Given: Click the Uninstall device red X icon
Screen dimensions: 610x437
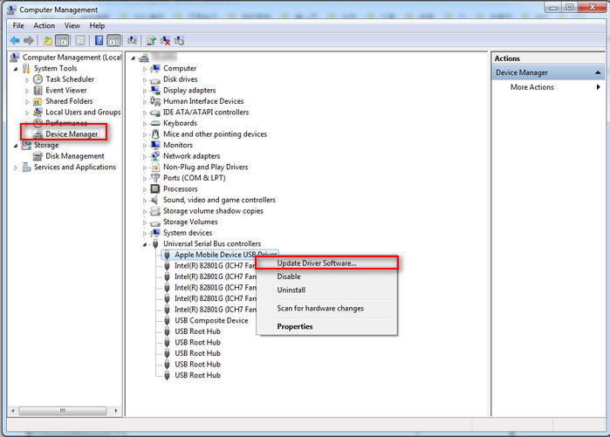Looking at the screenshot, I should pos(165,40).
